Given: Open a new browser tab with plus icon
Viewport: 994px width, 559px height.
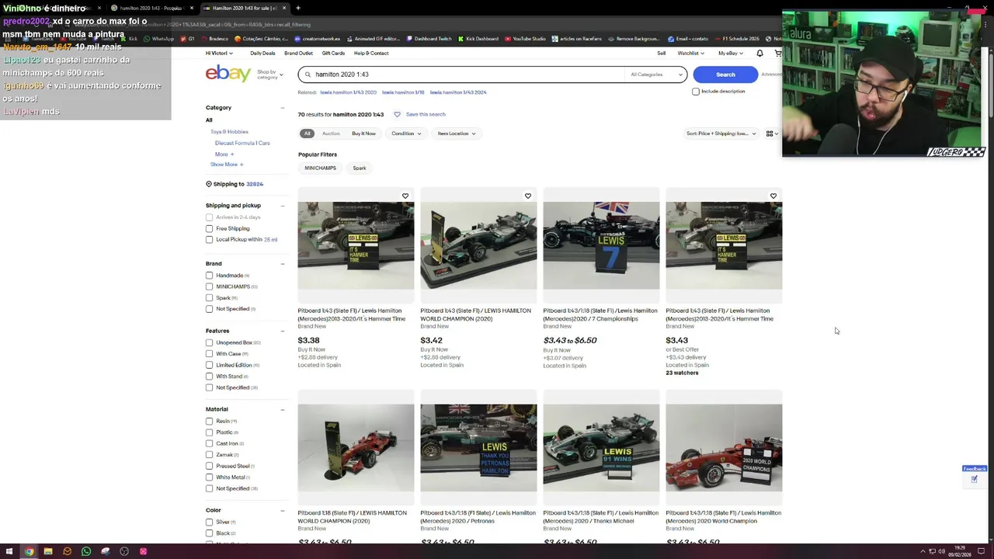Looking at the screenshot, I should pos(297,8).
